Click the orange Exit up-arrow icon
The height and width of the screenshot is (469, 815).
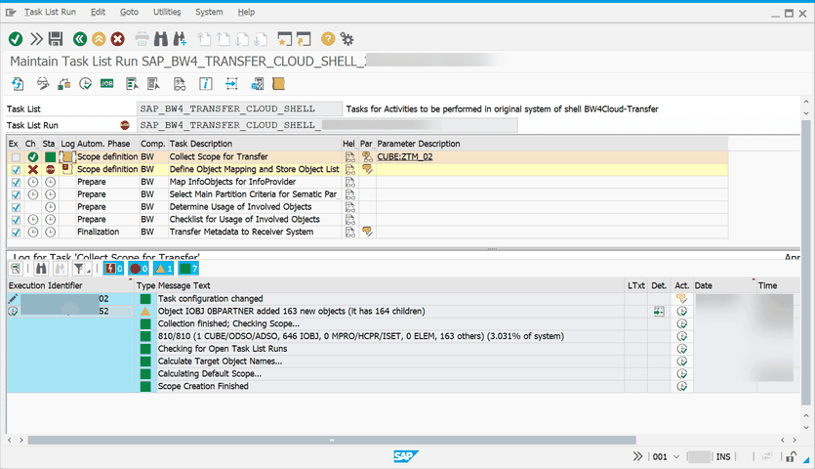pos(99,39)
